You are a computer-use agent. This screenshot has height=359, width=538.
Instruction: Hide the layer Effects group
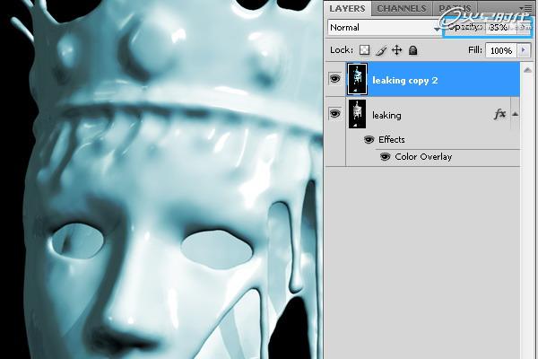click(369, 140)
